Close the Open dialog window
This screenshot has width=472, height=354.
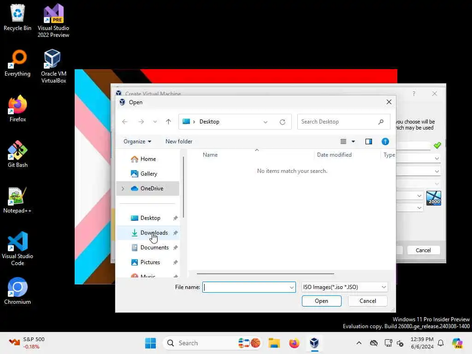point(389,102)
